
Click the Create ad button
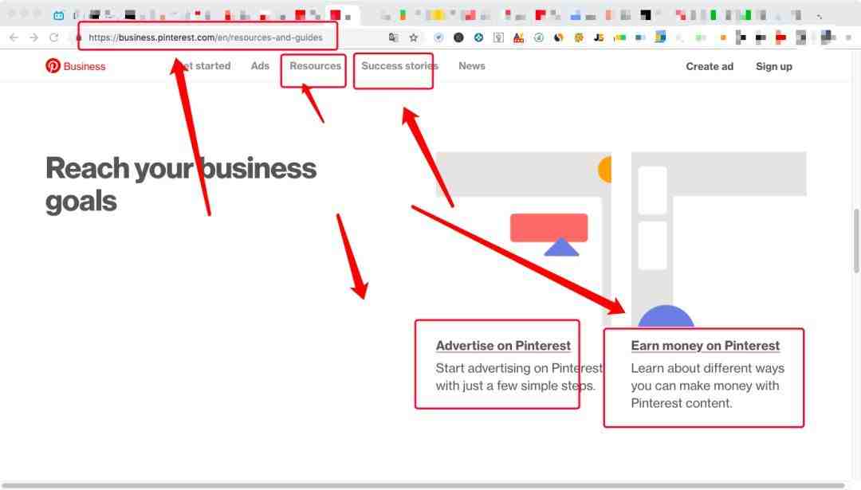pyautogui.click(x=710, y=66)
